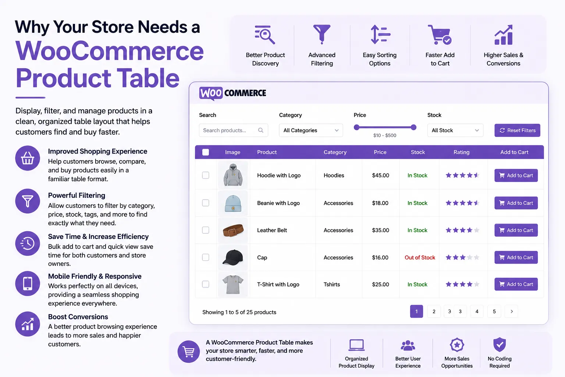This screenshot has height=377, width=565.
Task: Sort by the Category column header
Action: pyautogui.click(x=335, y=152)
